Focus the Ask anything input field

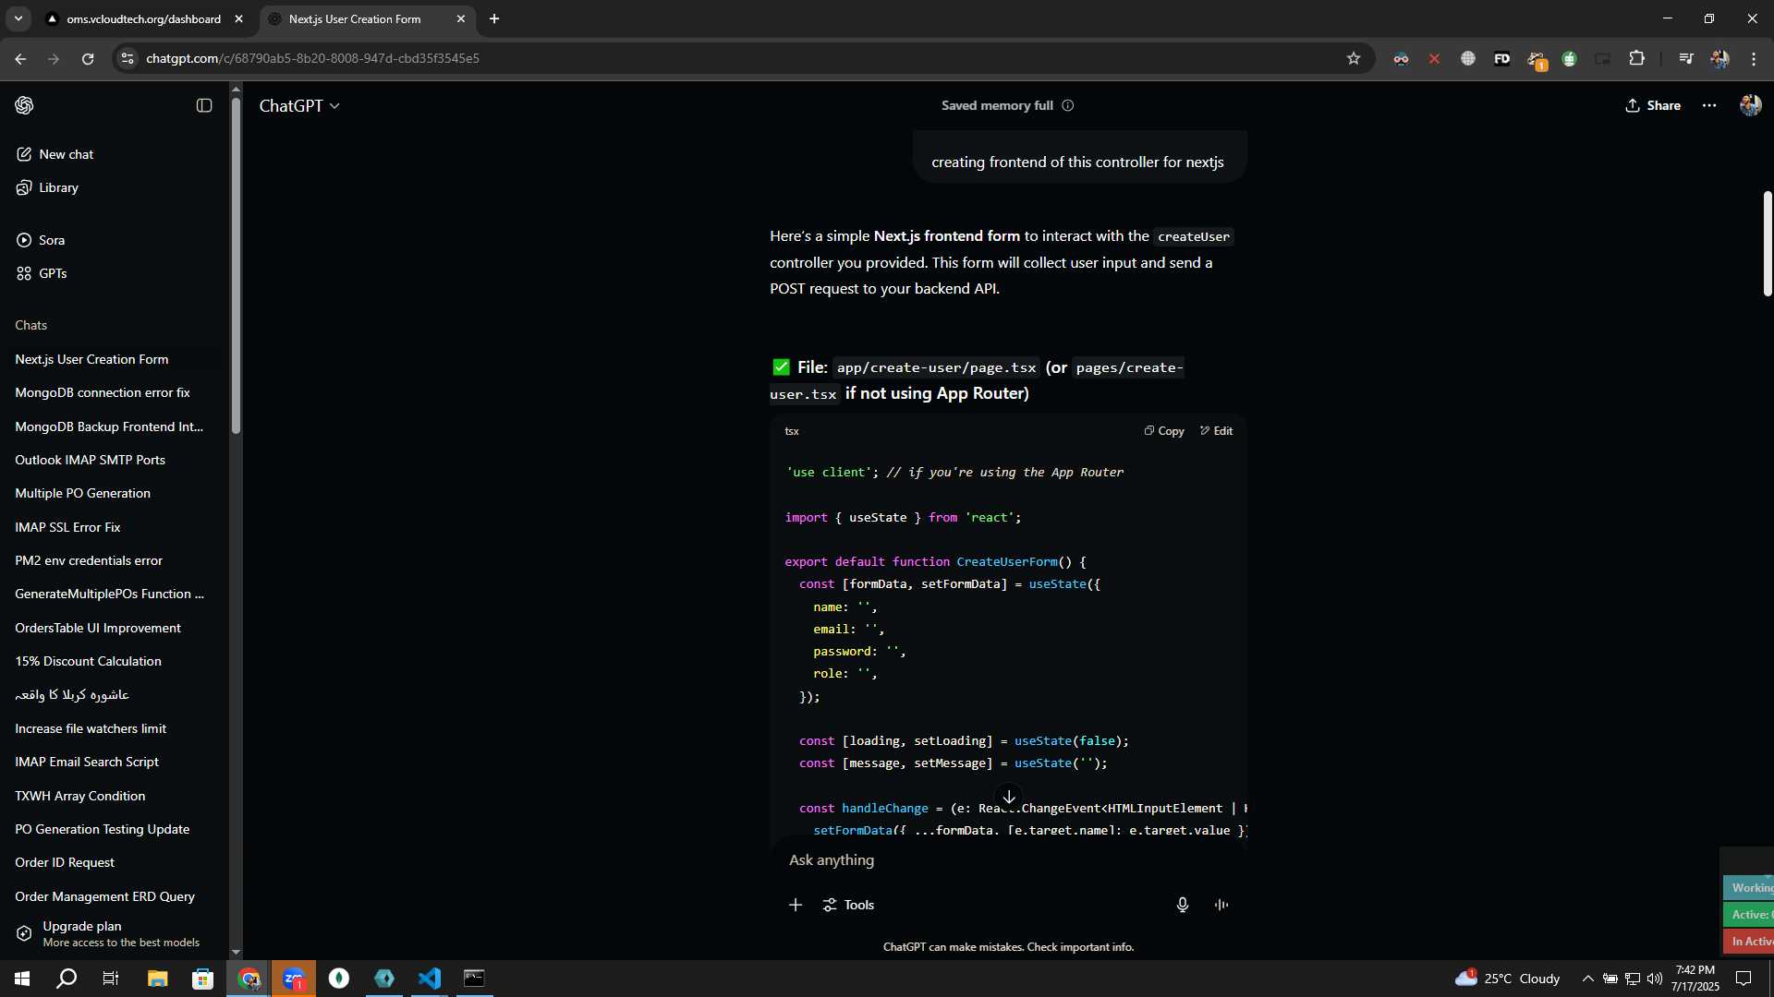[x=1007, y=859]
